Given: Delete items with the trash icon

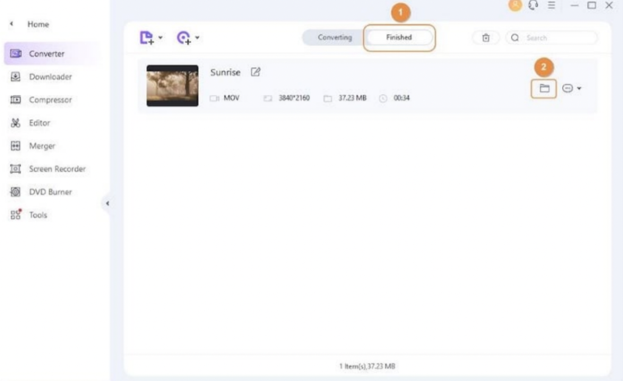Looking at the screenshot, I should [x=486, y=38].
